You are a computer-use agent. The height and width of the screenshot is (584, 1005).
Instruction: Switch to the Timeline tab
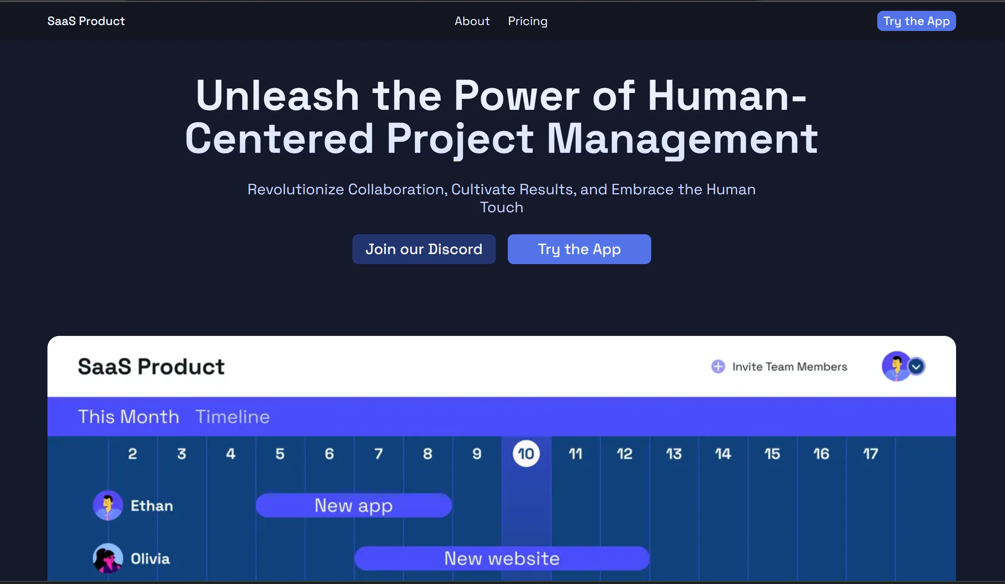coord(232,417)
